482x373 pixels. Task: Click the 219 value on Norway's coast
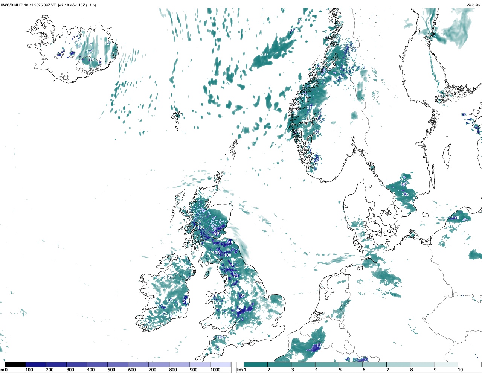pos(311,108)
